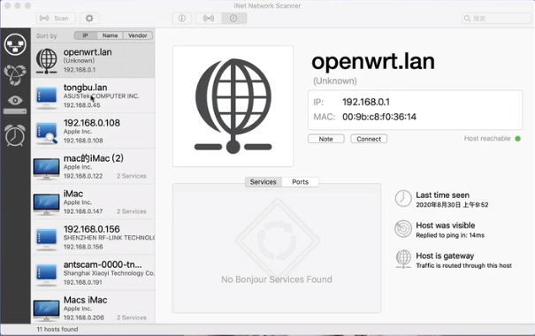
Task: Click the Host was visible radar icon
Action: pyautogui.click(x=403, y=228)
